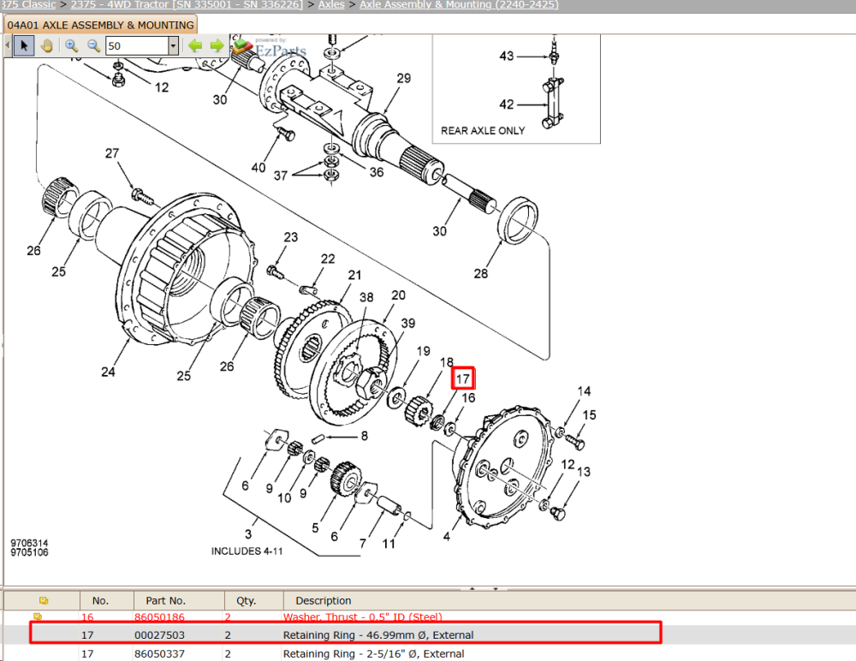Select part number 86050337 in the list
The height and width of the screenshot is (661, 856).
click(159, 653)
